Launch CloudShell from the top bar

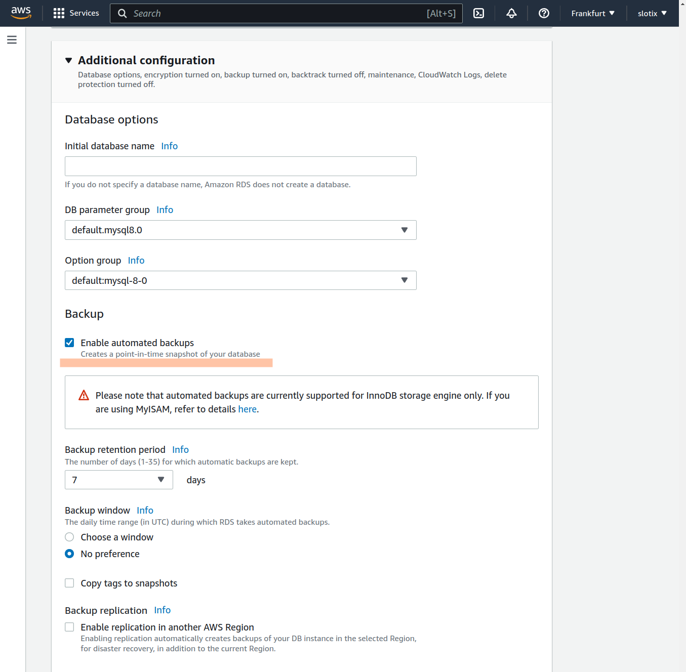478,13
